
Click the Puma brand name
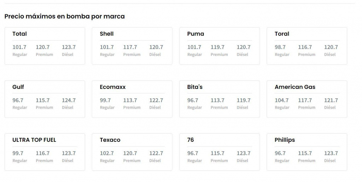195,34
